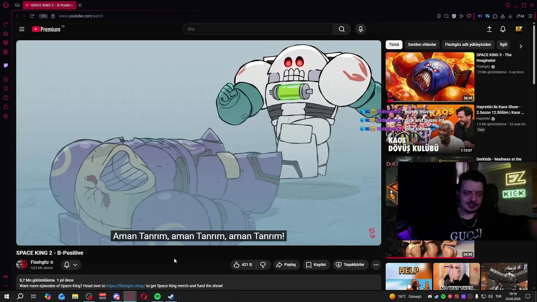The image size is (537, 302).
Task: Toggle the VPN badge in address bar
Action: coord(43,16)
